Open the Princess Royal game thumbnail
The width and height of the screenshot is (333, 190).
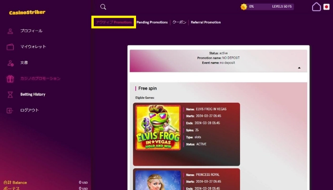[x=158, y=180]
